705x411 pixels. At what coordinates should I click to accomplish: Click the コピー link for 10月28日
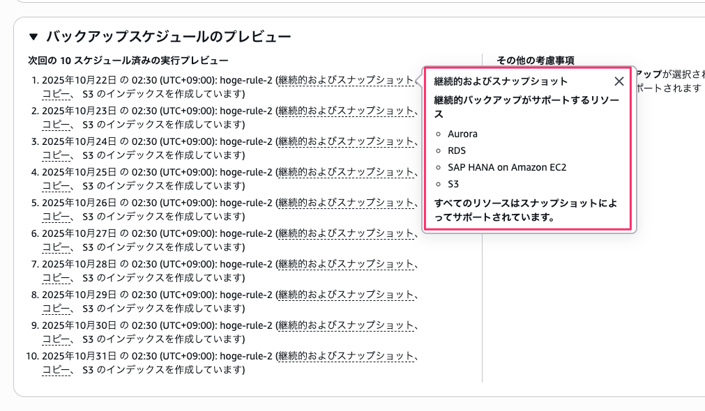55,278
